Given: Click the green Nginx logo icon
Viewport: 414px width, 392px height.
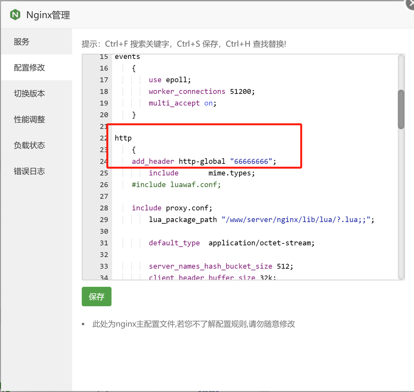Looking at the screenshot, I should point(15,15).
